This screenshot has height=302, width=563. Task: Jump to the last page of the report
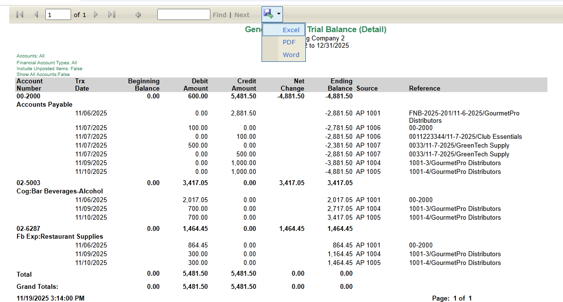coord(112,15)
